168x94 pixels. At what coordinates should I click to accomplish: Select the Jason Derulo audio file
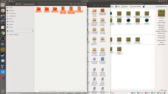(103, 82)
